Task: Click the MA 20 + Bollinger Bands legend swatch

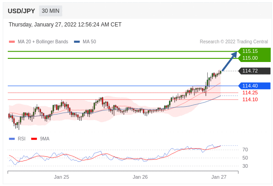Action: tap(12, 42)
